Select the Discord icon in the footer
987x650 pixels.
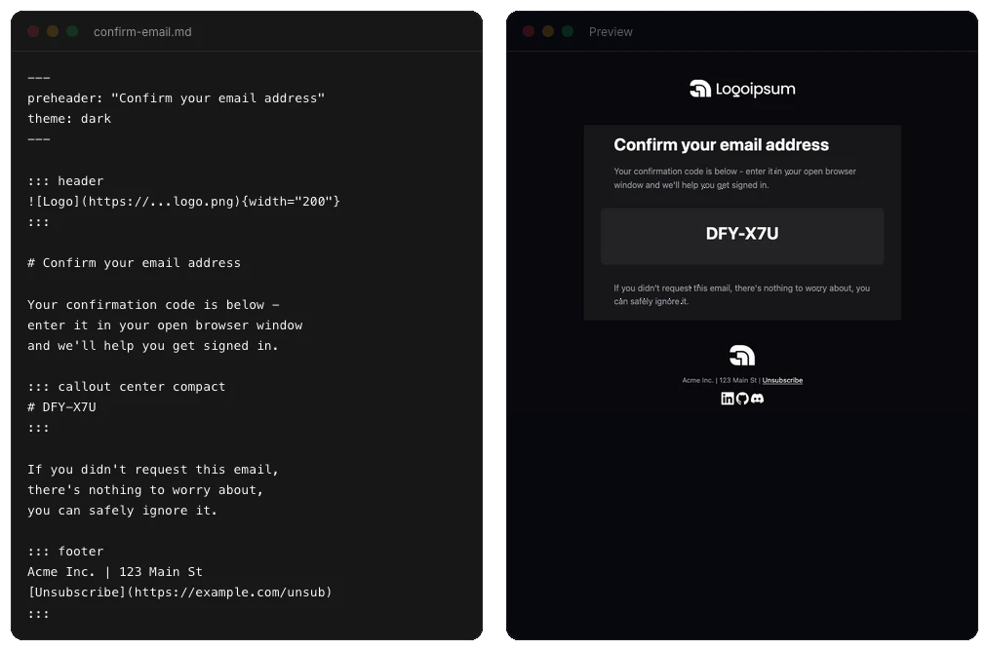pos(758,398)
